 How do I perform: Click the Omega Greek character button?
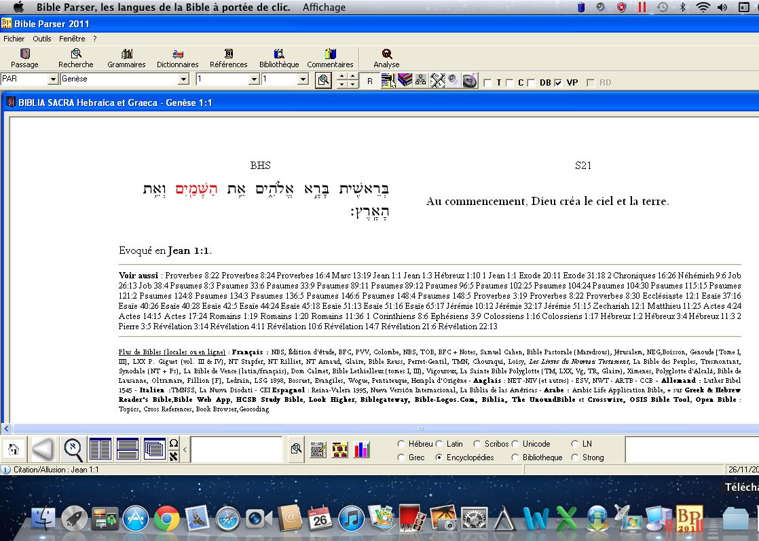(174, 443)
